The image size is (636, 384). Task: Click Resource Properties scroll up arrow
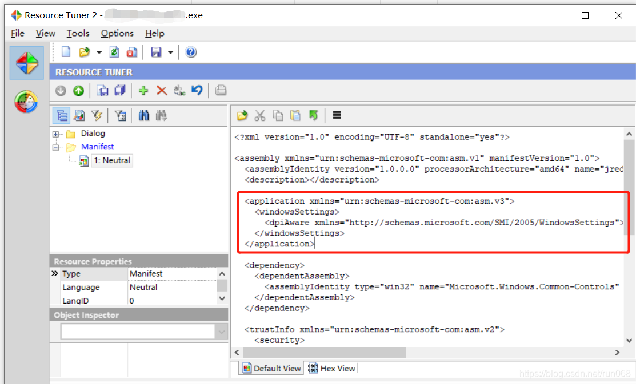222,274
